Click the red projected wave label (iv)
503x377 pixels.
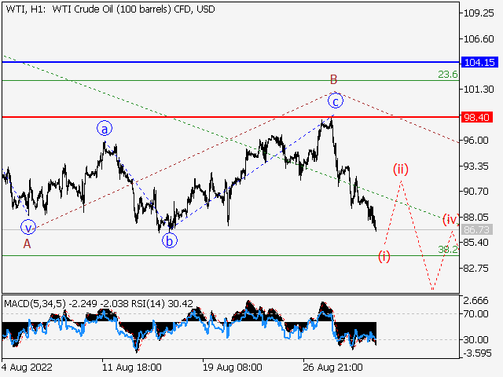[451, 220]
